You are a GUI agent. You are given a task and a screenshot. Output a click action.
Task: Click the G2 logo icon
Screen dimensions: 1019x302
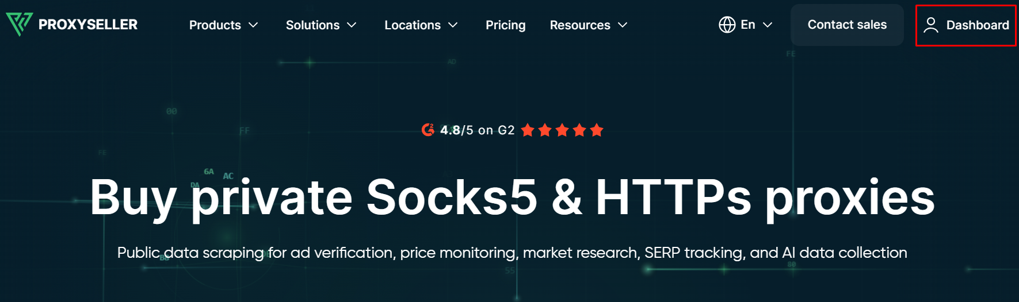[x=428, y=130]
